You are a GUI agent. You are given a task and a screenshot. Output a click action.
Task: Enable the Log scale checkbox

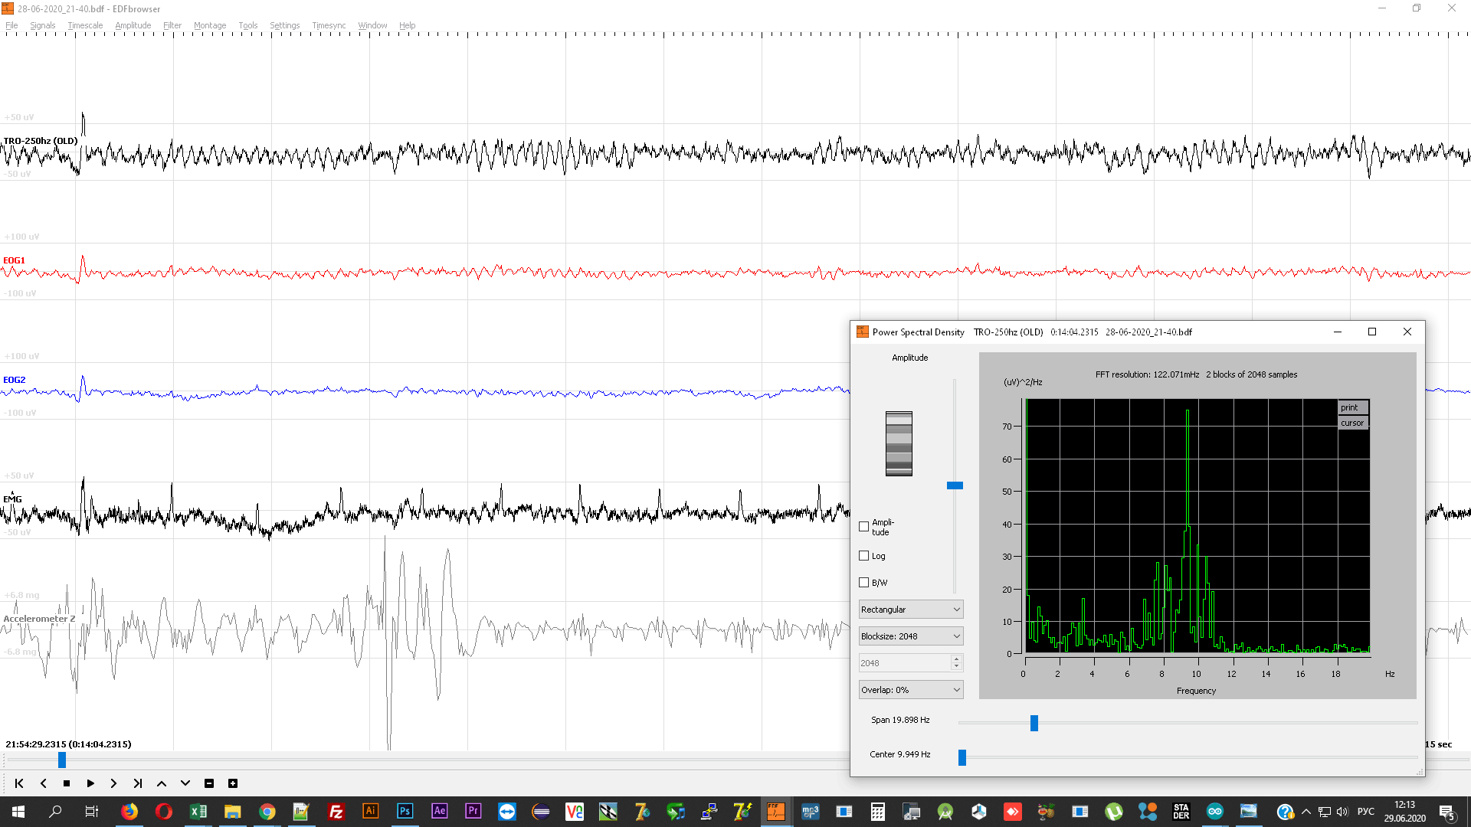[864, 556]
